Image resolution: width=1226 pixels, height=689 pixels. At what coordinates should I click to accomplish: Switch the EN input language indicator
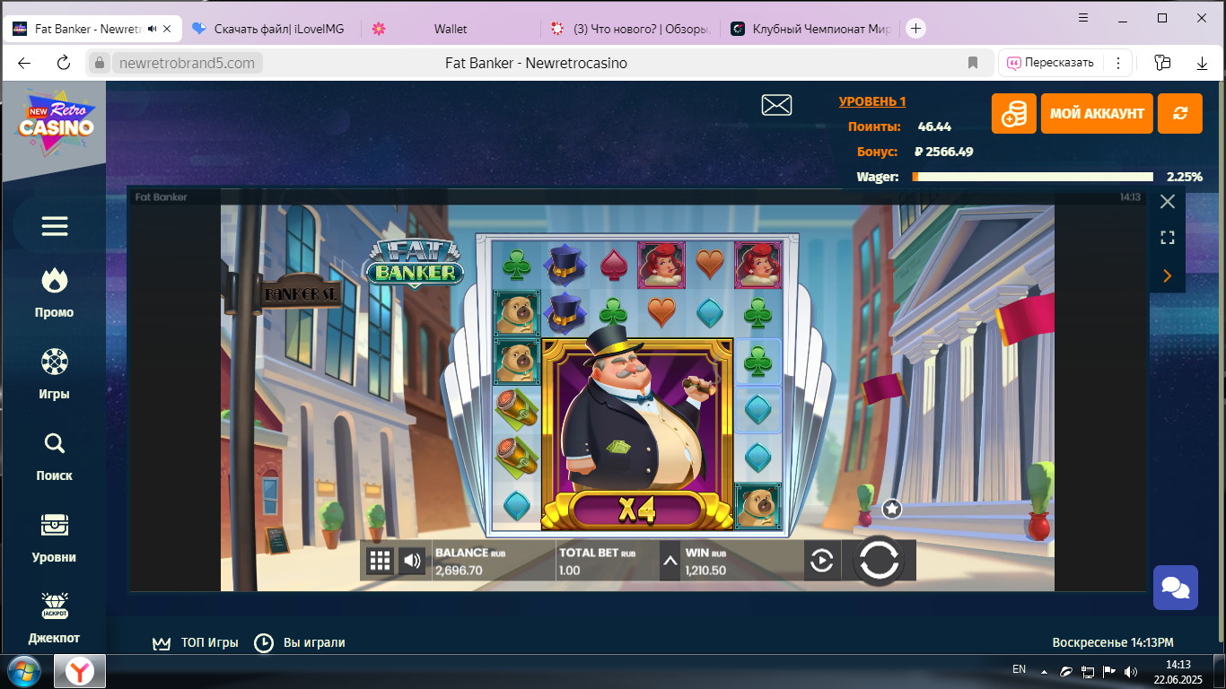pos(1019,669)
